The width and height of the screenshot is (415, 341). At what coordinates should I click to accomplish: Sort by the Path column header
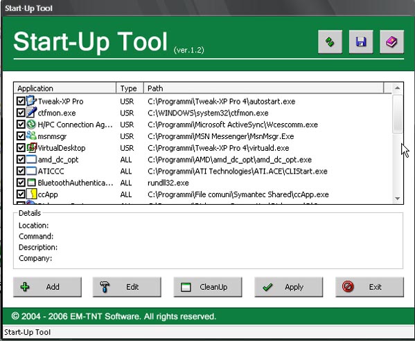pos(263,89)
